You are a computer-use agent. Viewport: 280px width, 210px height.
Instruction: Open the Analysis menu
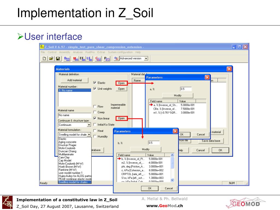[x=78, y=52]
